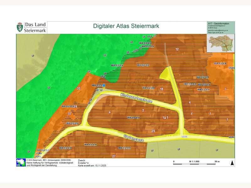Click the Karte erstellt am date text
The width and height of the screenshot is (251, 188).
tap(92, 165)
